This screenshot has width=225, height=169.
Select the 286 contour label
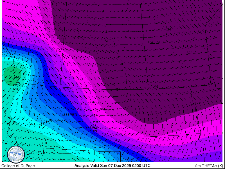pyautogui.click(x=57, y=120)
